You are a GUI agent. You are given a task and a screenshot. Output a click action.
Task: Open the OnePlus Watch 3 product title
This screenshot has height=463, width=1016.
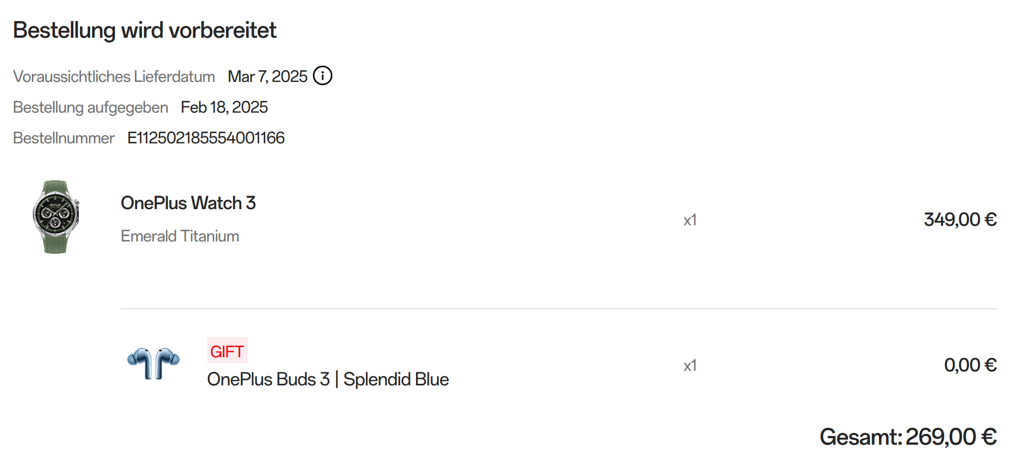click(x=188, y=203)
